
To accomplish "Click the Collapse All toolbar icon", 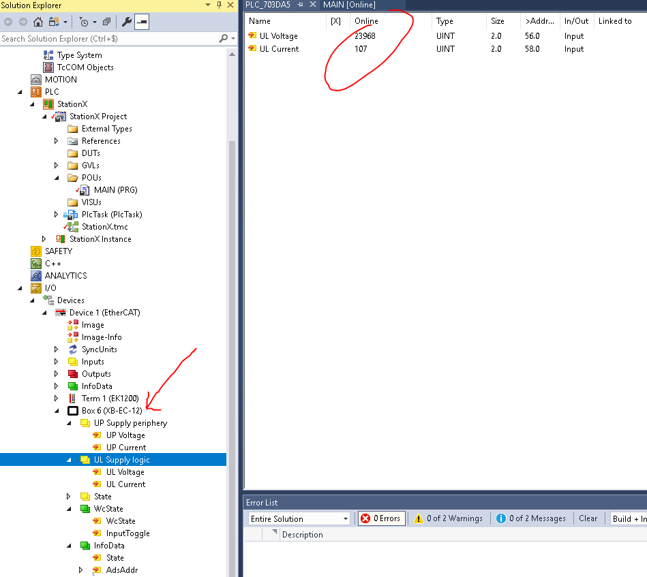I will (x=106, y=22).
